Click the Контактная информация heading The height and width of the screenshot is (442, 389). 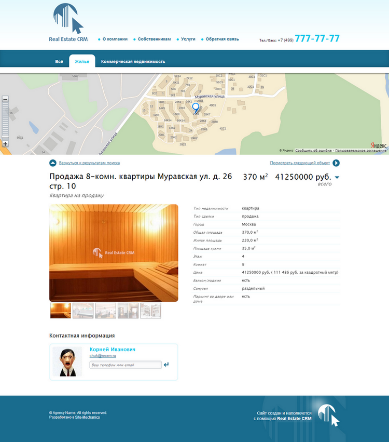point(82,336)
